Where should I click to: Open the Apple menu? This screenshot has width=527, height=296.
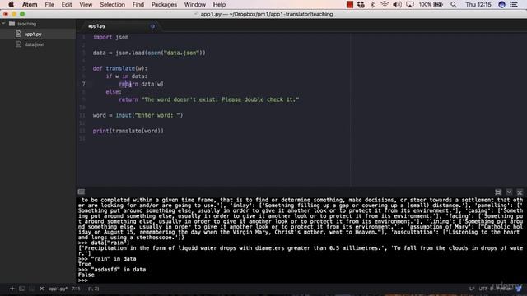click(11, 5)
